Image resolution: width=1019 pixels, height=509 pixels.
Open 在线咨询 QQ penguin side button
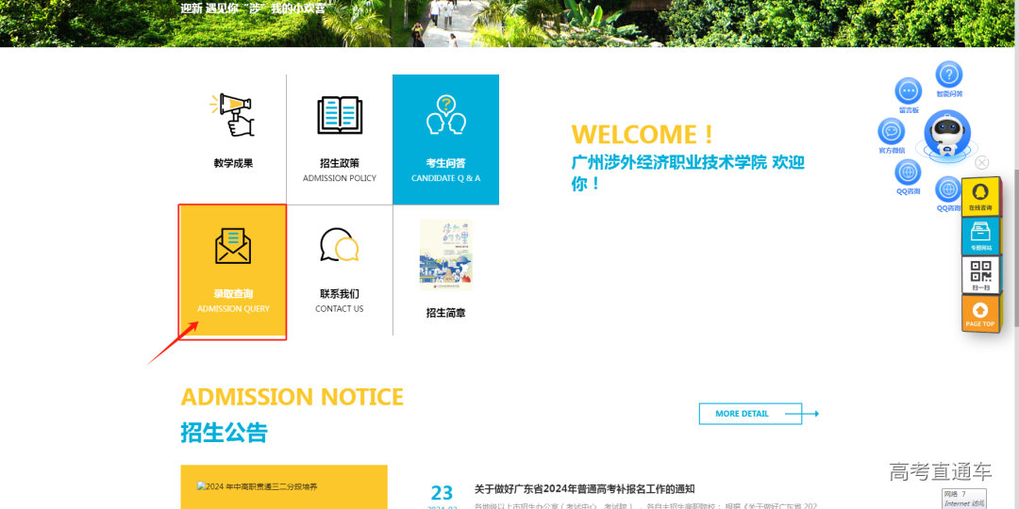pos(980,196)
